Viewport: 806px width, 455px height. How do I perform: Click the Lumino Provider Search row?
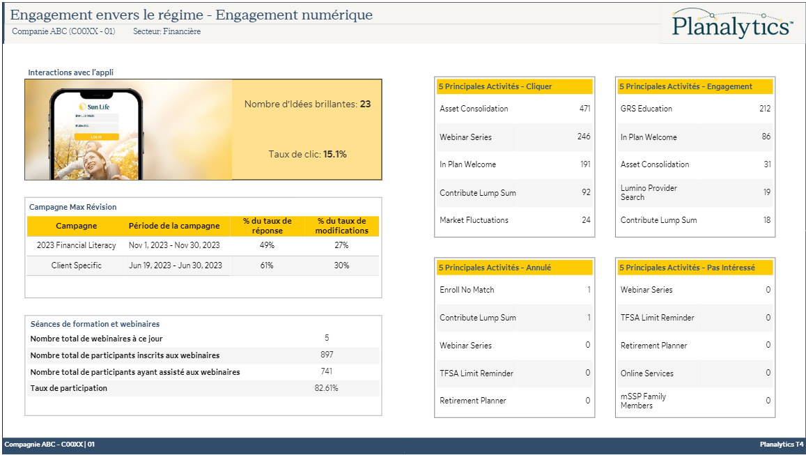coord(649,192)
